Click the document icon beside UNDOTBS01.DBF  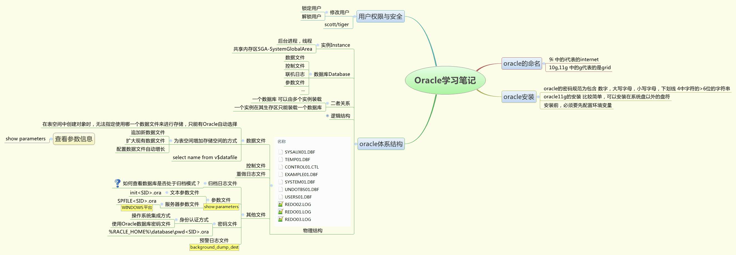[x=280, y=189]
